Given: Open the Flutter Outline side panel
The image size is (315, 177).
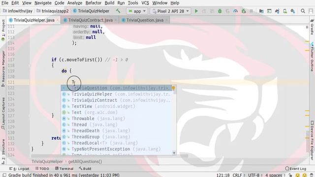Looking at the screenshot, I should click(312, 57).
